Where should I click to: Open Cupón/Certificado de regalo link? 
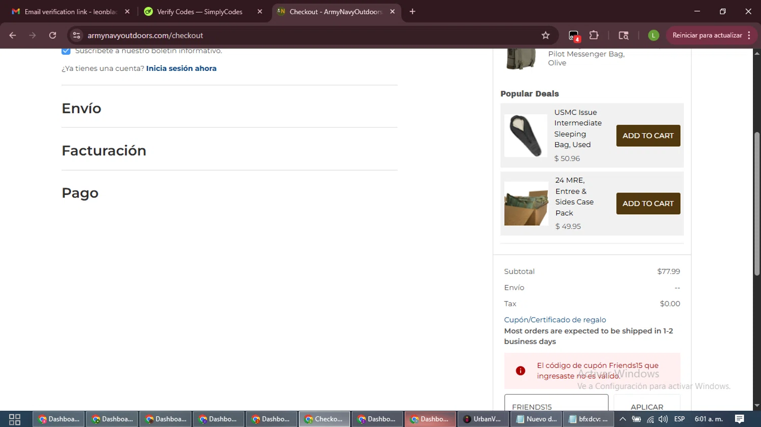pos(555,320)
